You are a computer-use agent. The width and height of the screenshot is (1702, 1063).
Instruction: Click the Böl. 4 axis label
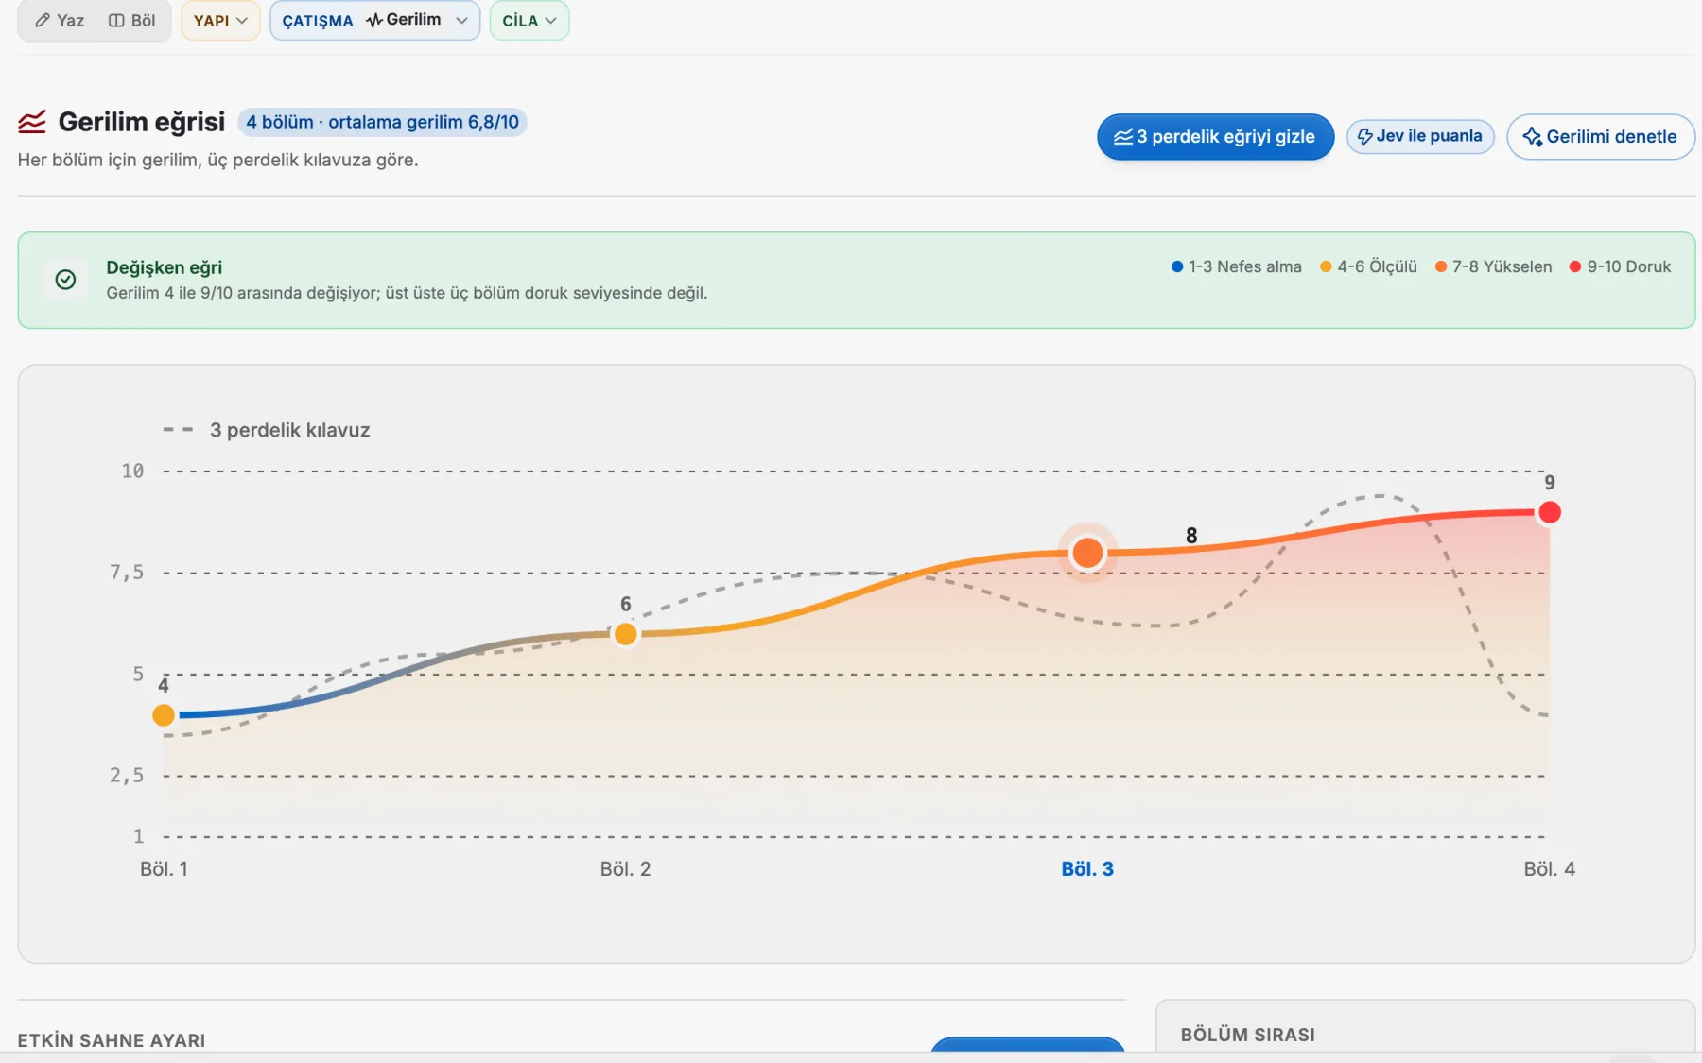coord(1549,869)
